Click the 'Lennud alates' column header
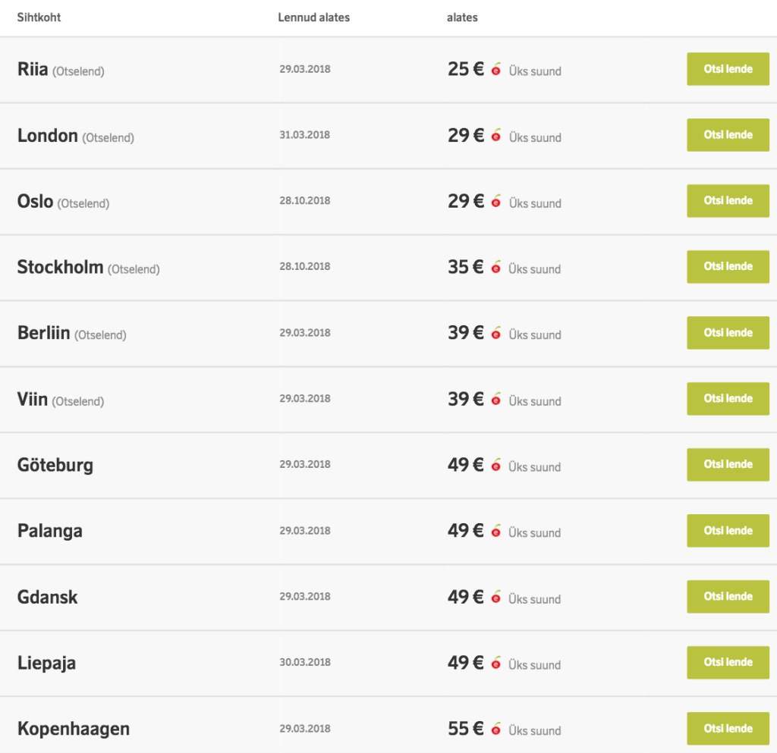This screenshot has height=753, width=777. tap(313, 17)
